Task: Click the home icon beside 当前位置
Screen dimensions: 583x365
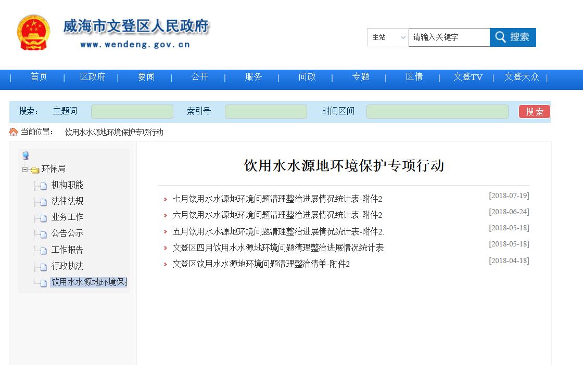Action: 14,132
